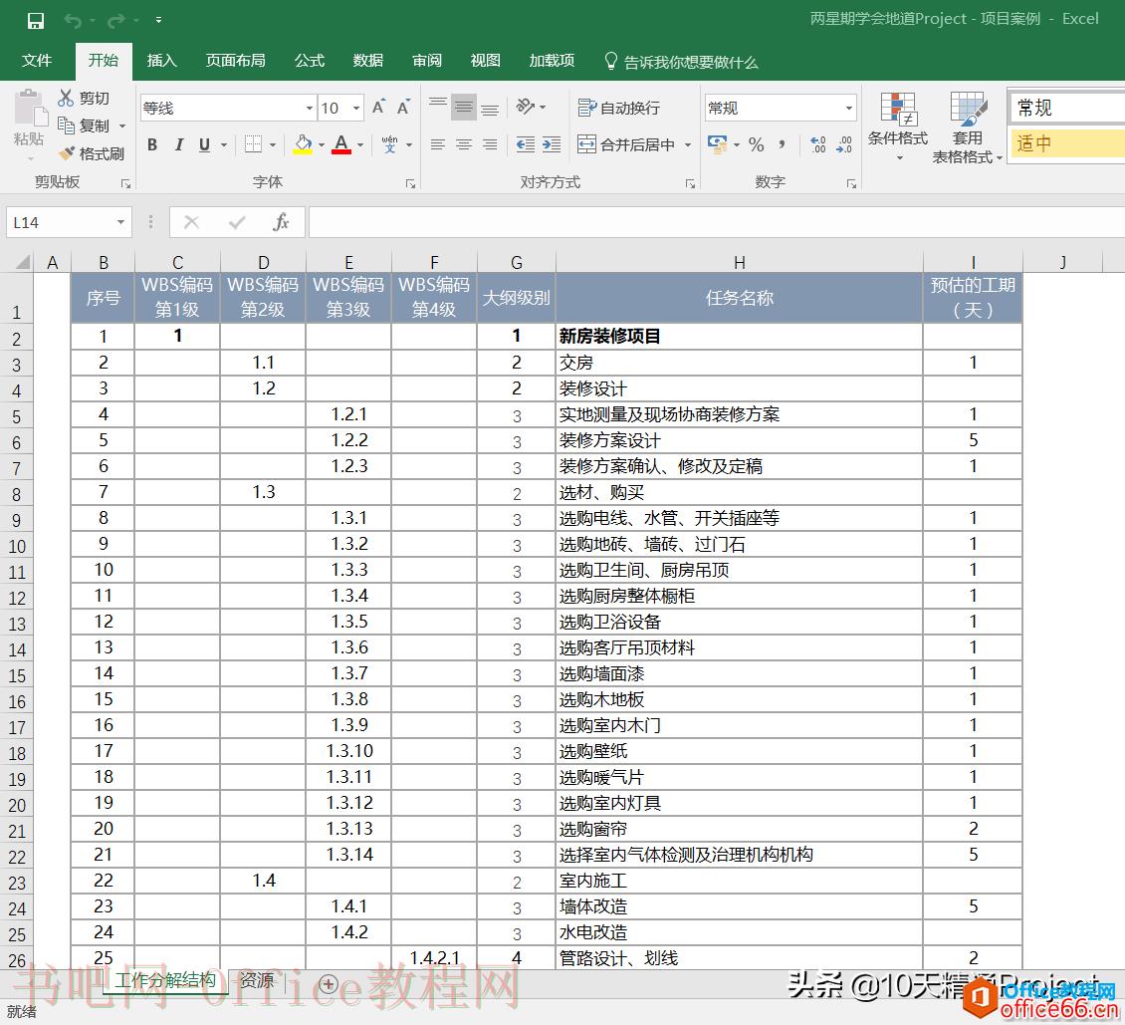
Task: Click the decrease indent icon
Action: [526, 145]
